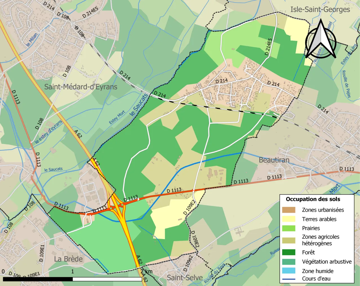
Task: Click the 'Zone humide' legend label
Action: click(318, 271)
